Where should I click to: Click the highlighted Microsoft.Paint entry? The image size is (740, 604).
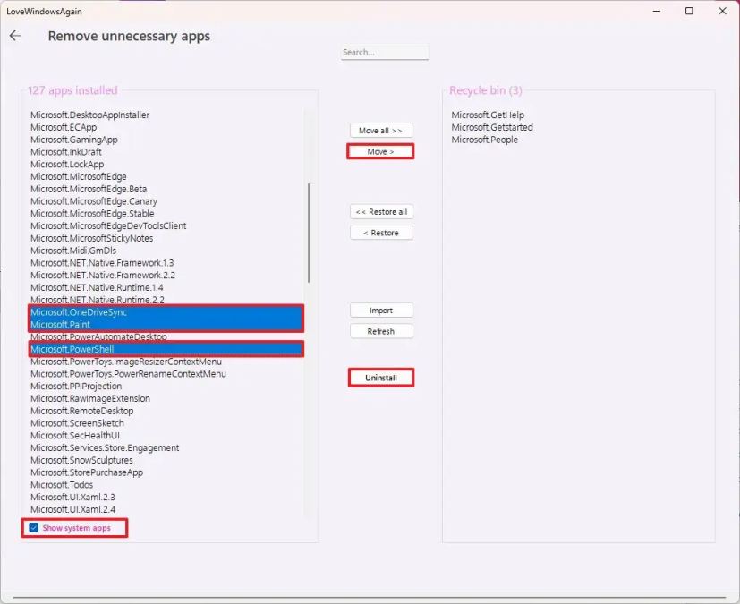click(166, 325)
